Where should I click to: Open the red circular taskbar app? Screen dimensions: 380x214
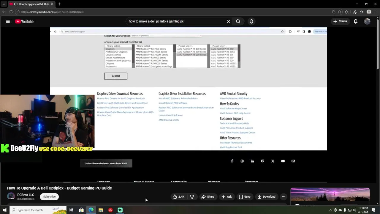(110, 210)
